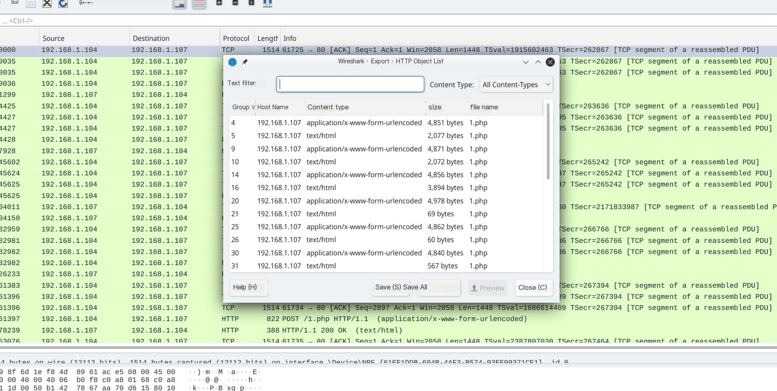This screenshot has height=391, width=777.
Task: Select the 2,077 bytes text/html object
Action: point(386,136)
